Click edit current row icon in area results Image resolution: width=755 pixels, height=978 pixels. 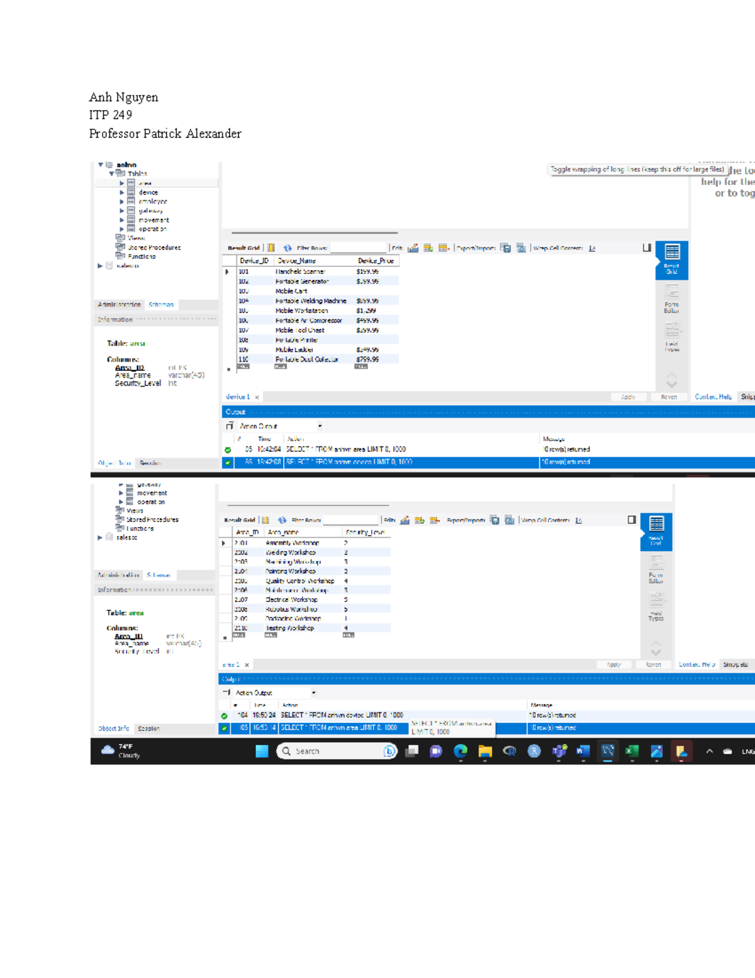coord(405,520)
